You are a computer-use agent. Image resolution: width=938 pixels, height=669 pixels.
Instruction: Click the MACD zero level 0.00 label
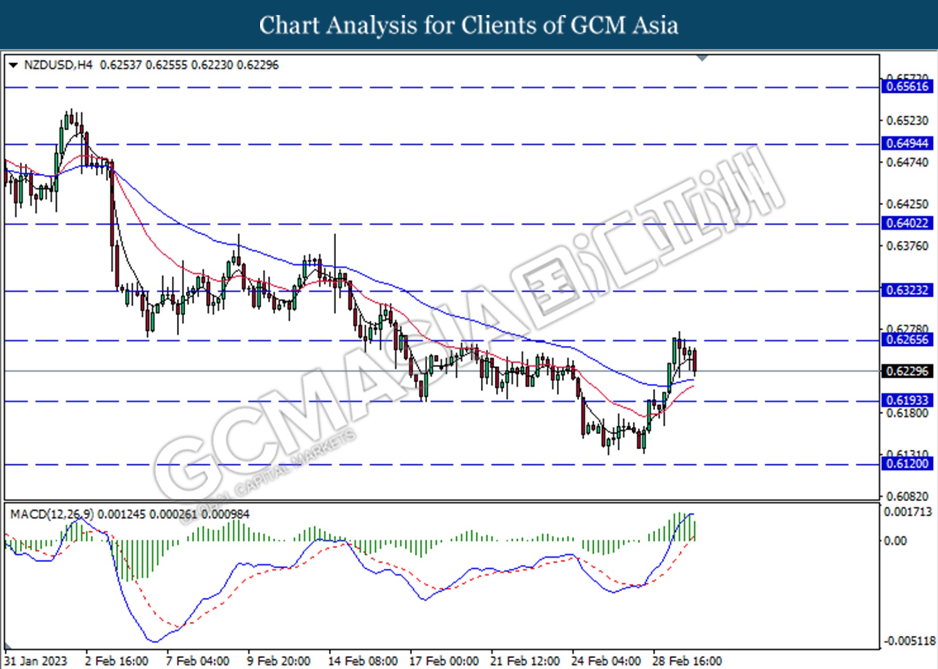(895, 541)
